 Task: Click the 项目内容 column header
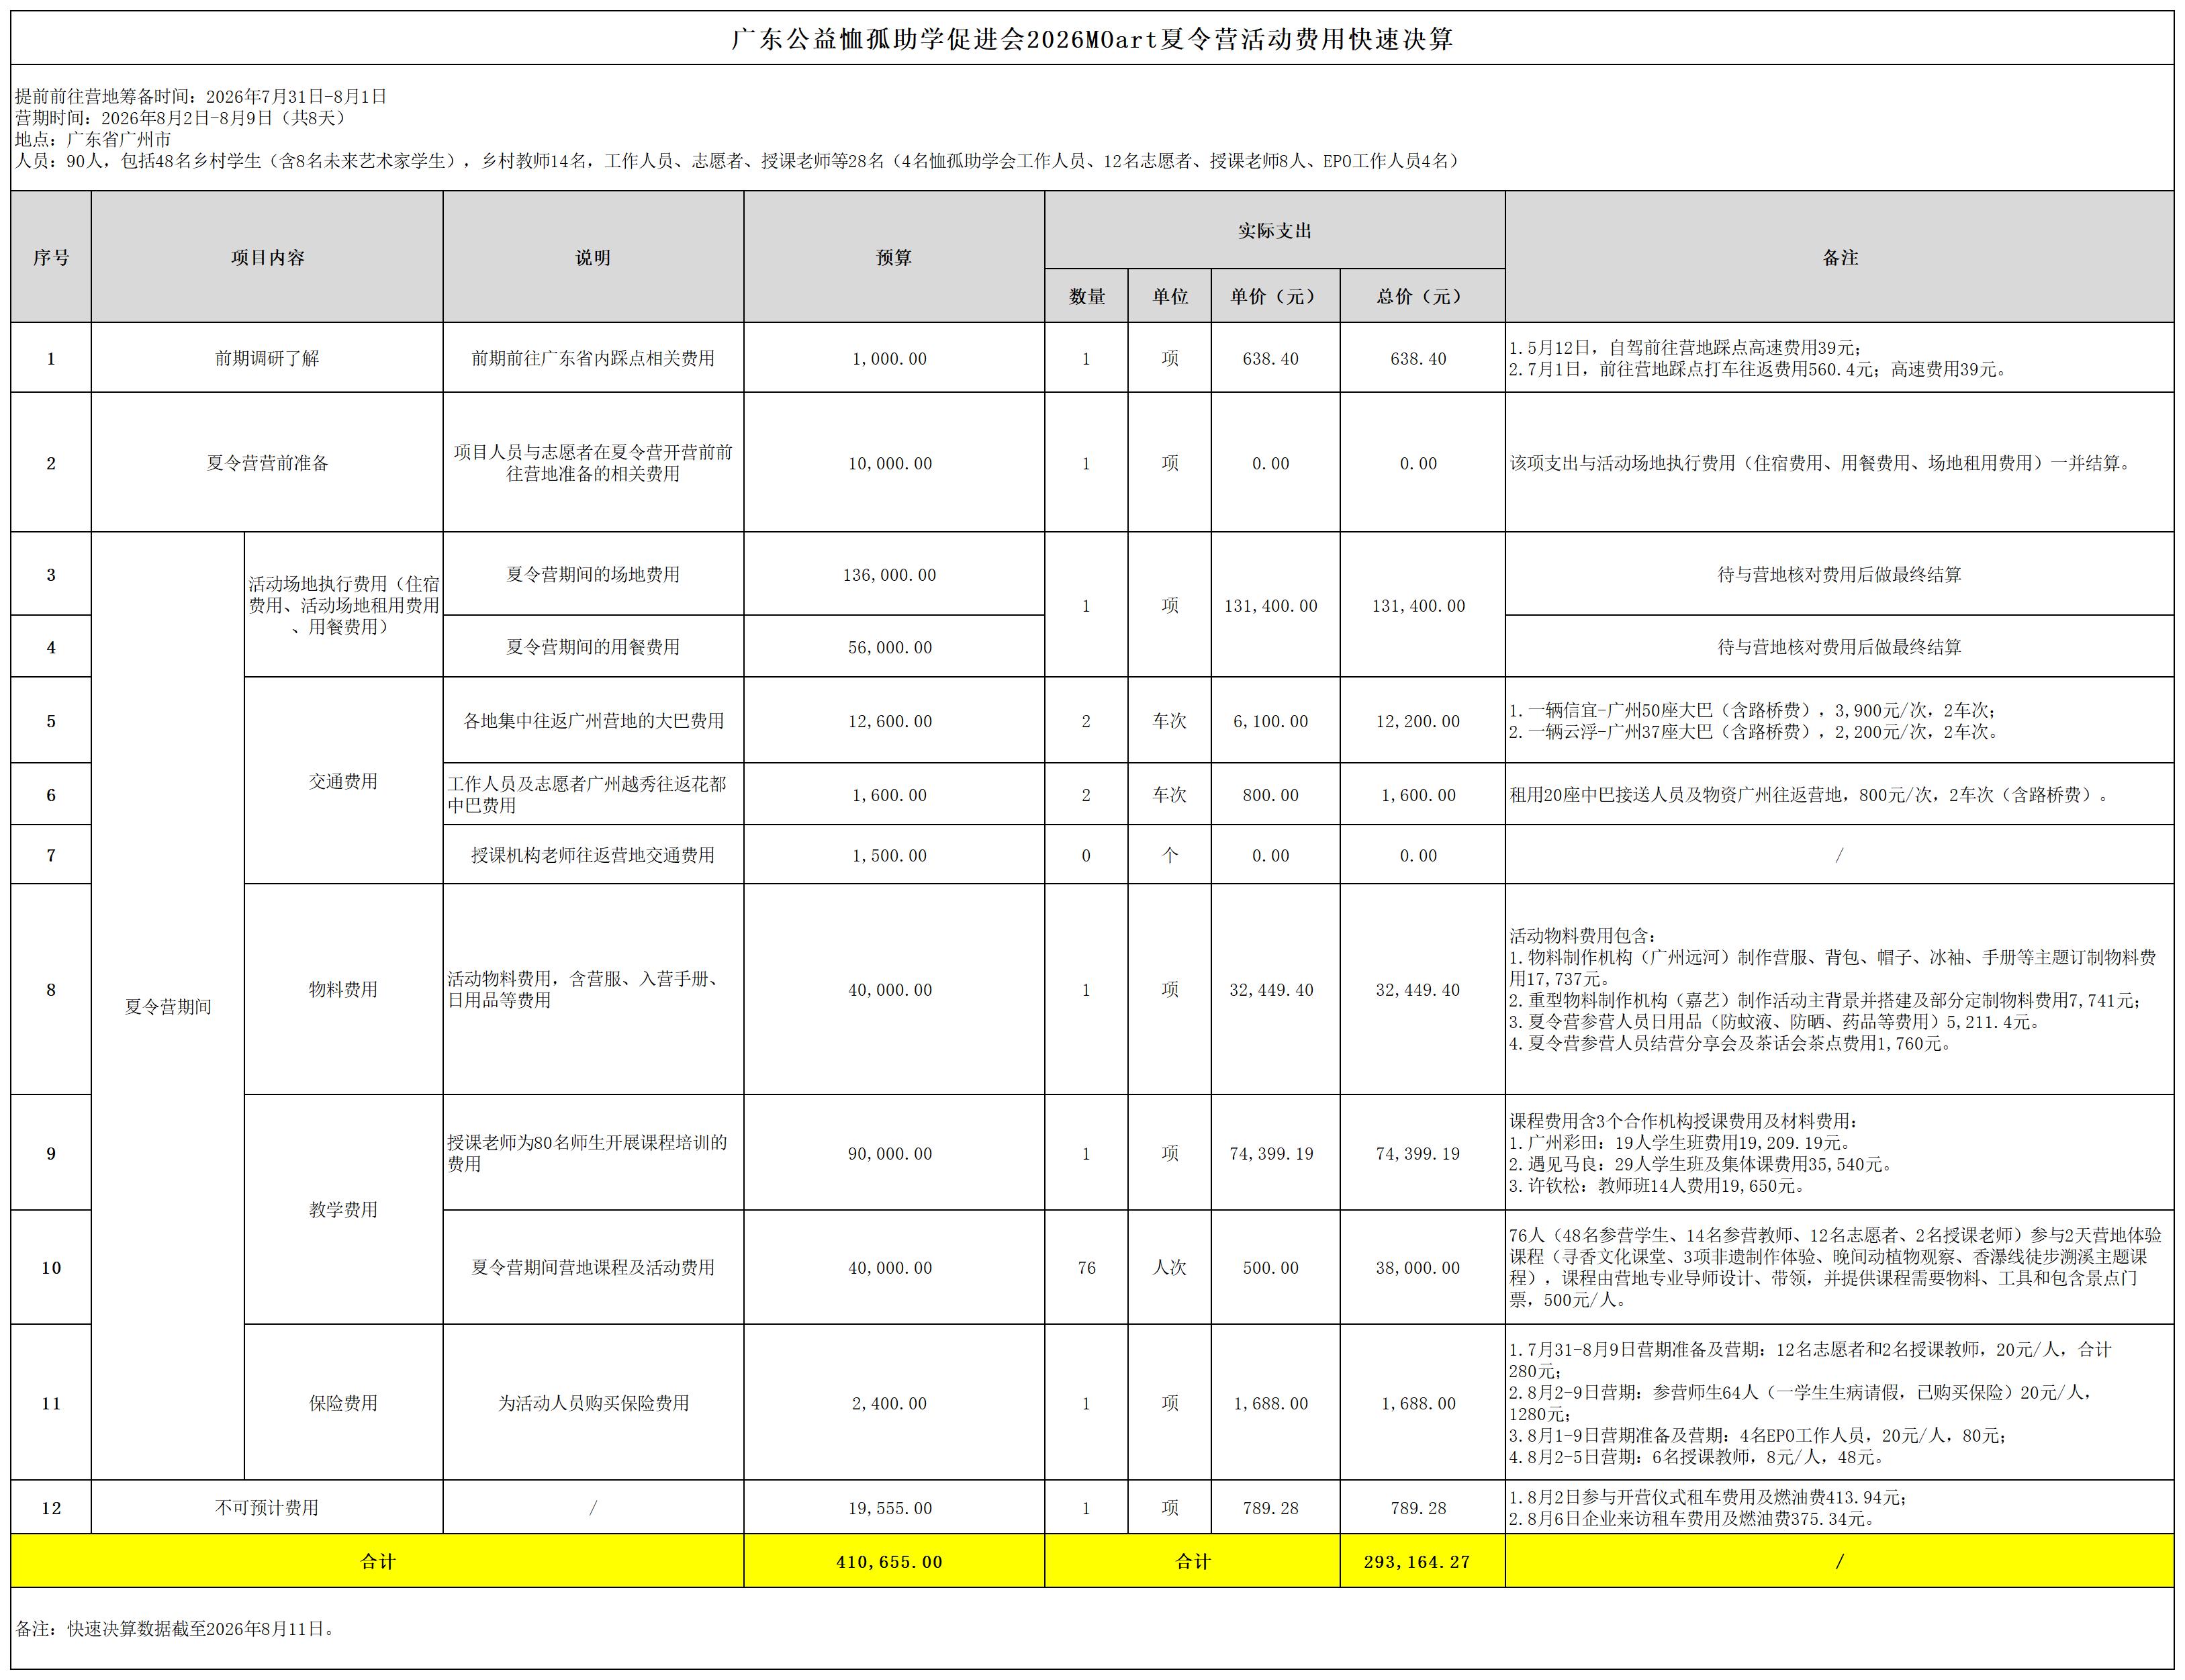[x=267, y=257]
